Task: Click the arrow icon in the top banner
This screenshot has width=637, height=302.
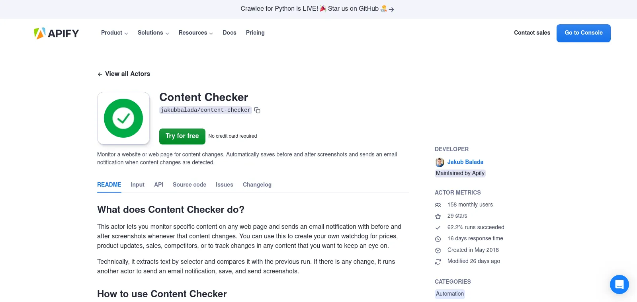Action: 391,9
